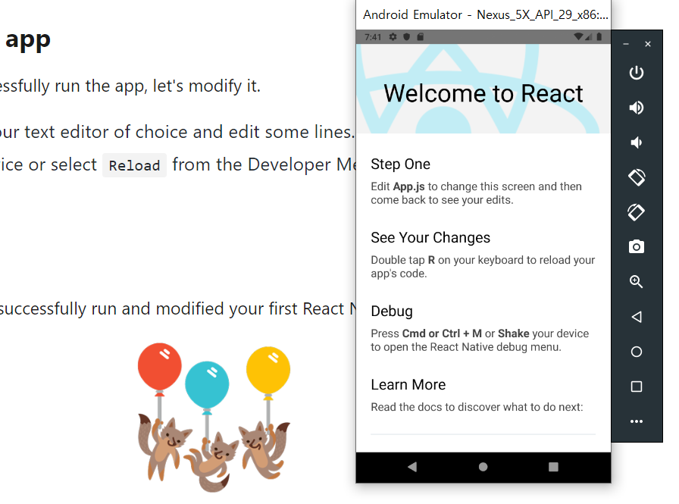Screen dimensions: 679x504
Task: Minimize the emulator toolbar panel
Action: pyautogui.click(x=626, y=44)
